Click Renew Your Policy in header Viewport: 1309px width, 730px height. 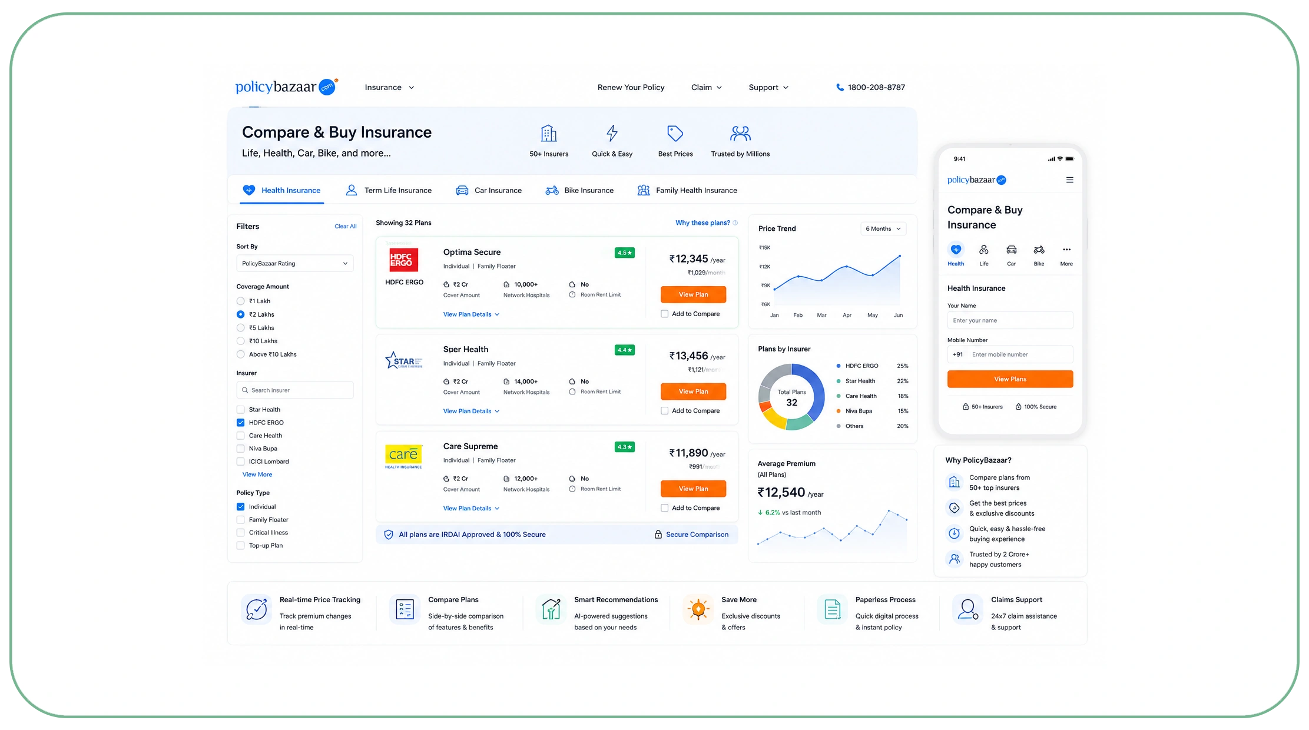(631, 87)
